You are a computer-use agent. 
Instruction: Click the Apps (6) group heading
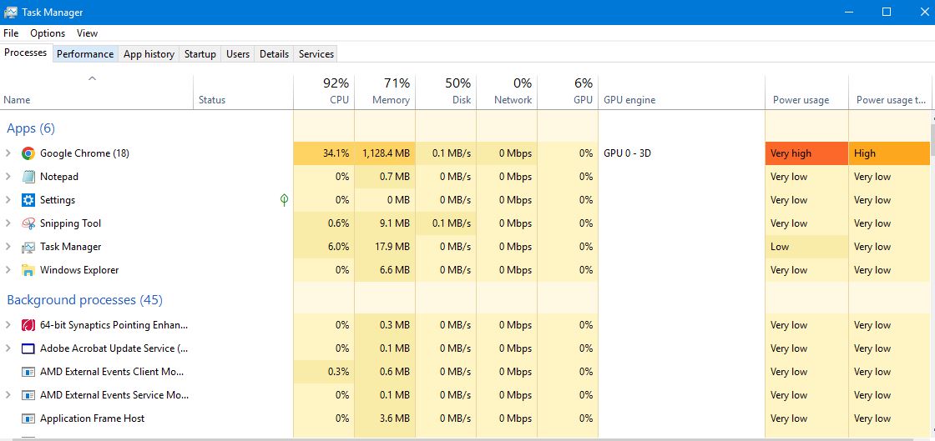(x=31, y=128)
